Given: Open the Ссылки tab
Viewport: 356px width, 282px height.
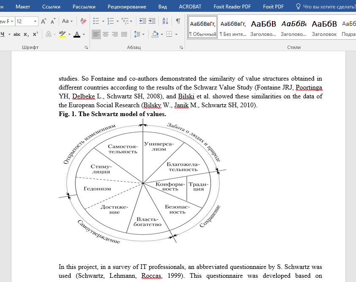Looking at the screenshot, I should tap(52, 7).
